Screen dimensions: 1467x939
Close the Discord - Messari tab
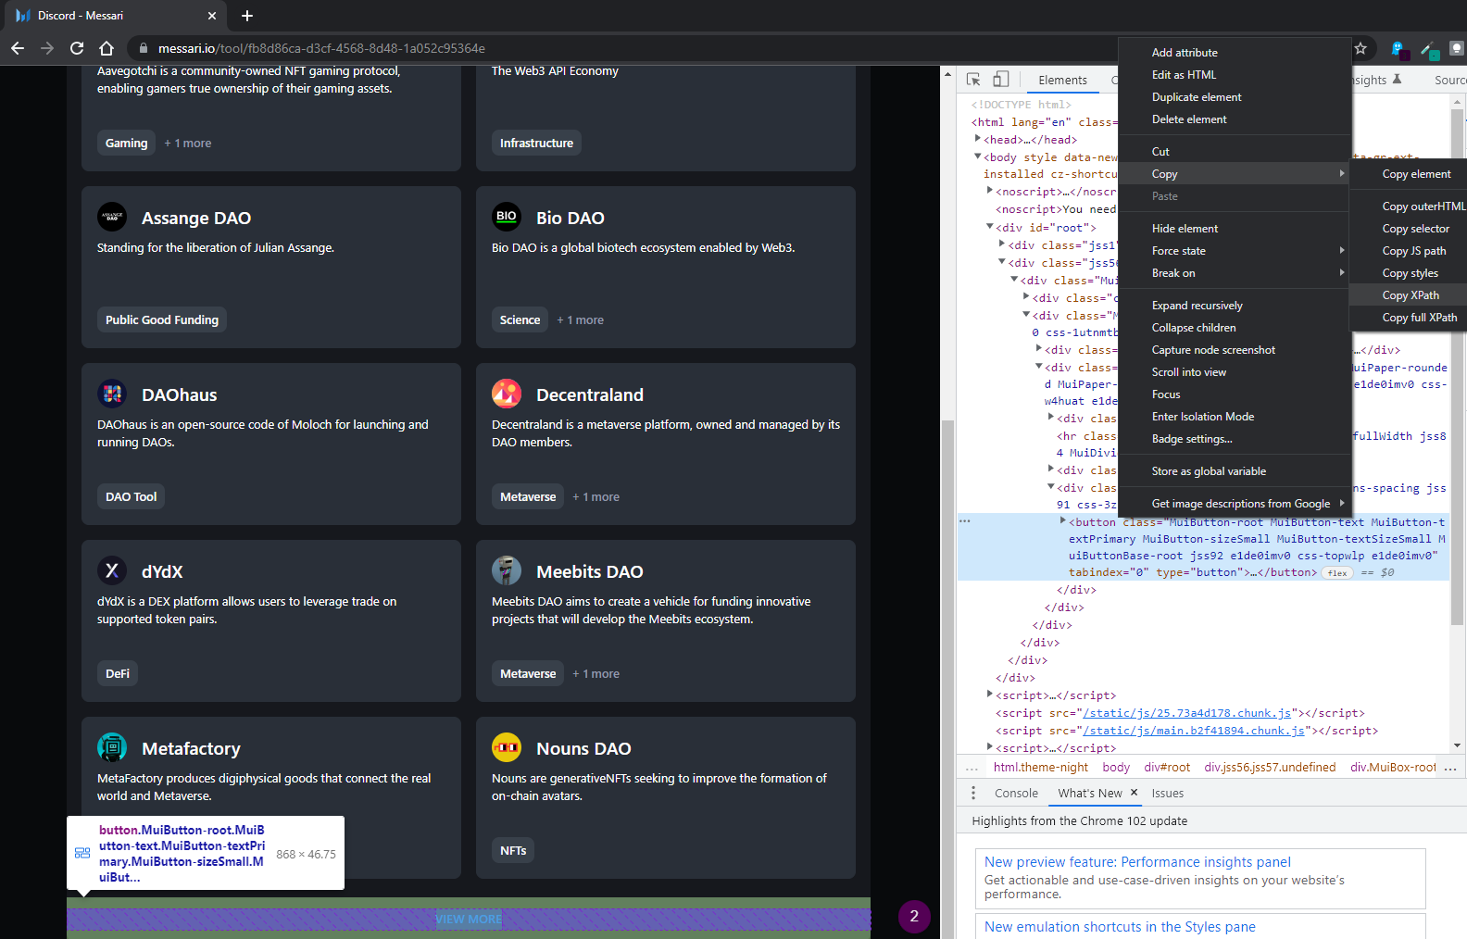point(211,16)
